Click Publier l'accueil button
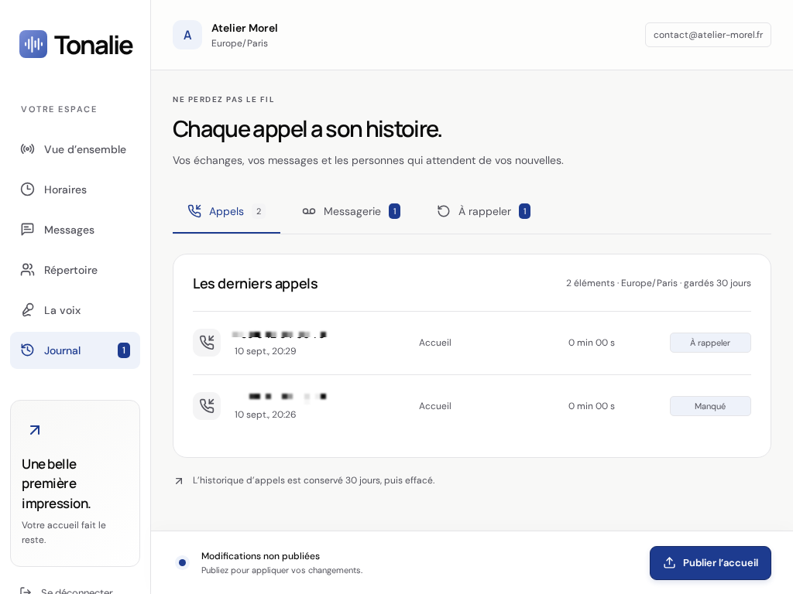 pos(710,563)
